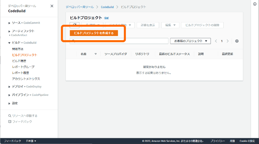Open the table preferences gear icon
The height and width of the screenshot is (144, 259).
click(x=237, y=41)
